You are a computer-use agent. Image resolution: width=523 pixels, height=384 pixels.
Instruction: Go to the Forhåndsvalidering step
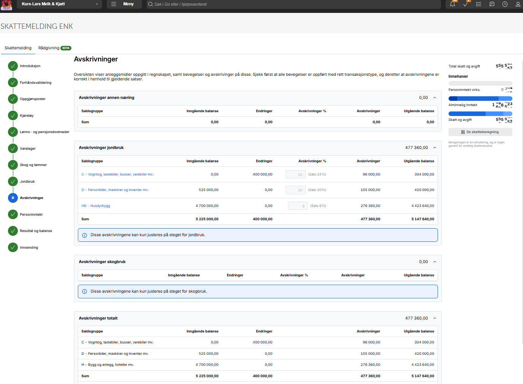point(36,83)
